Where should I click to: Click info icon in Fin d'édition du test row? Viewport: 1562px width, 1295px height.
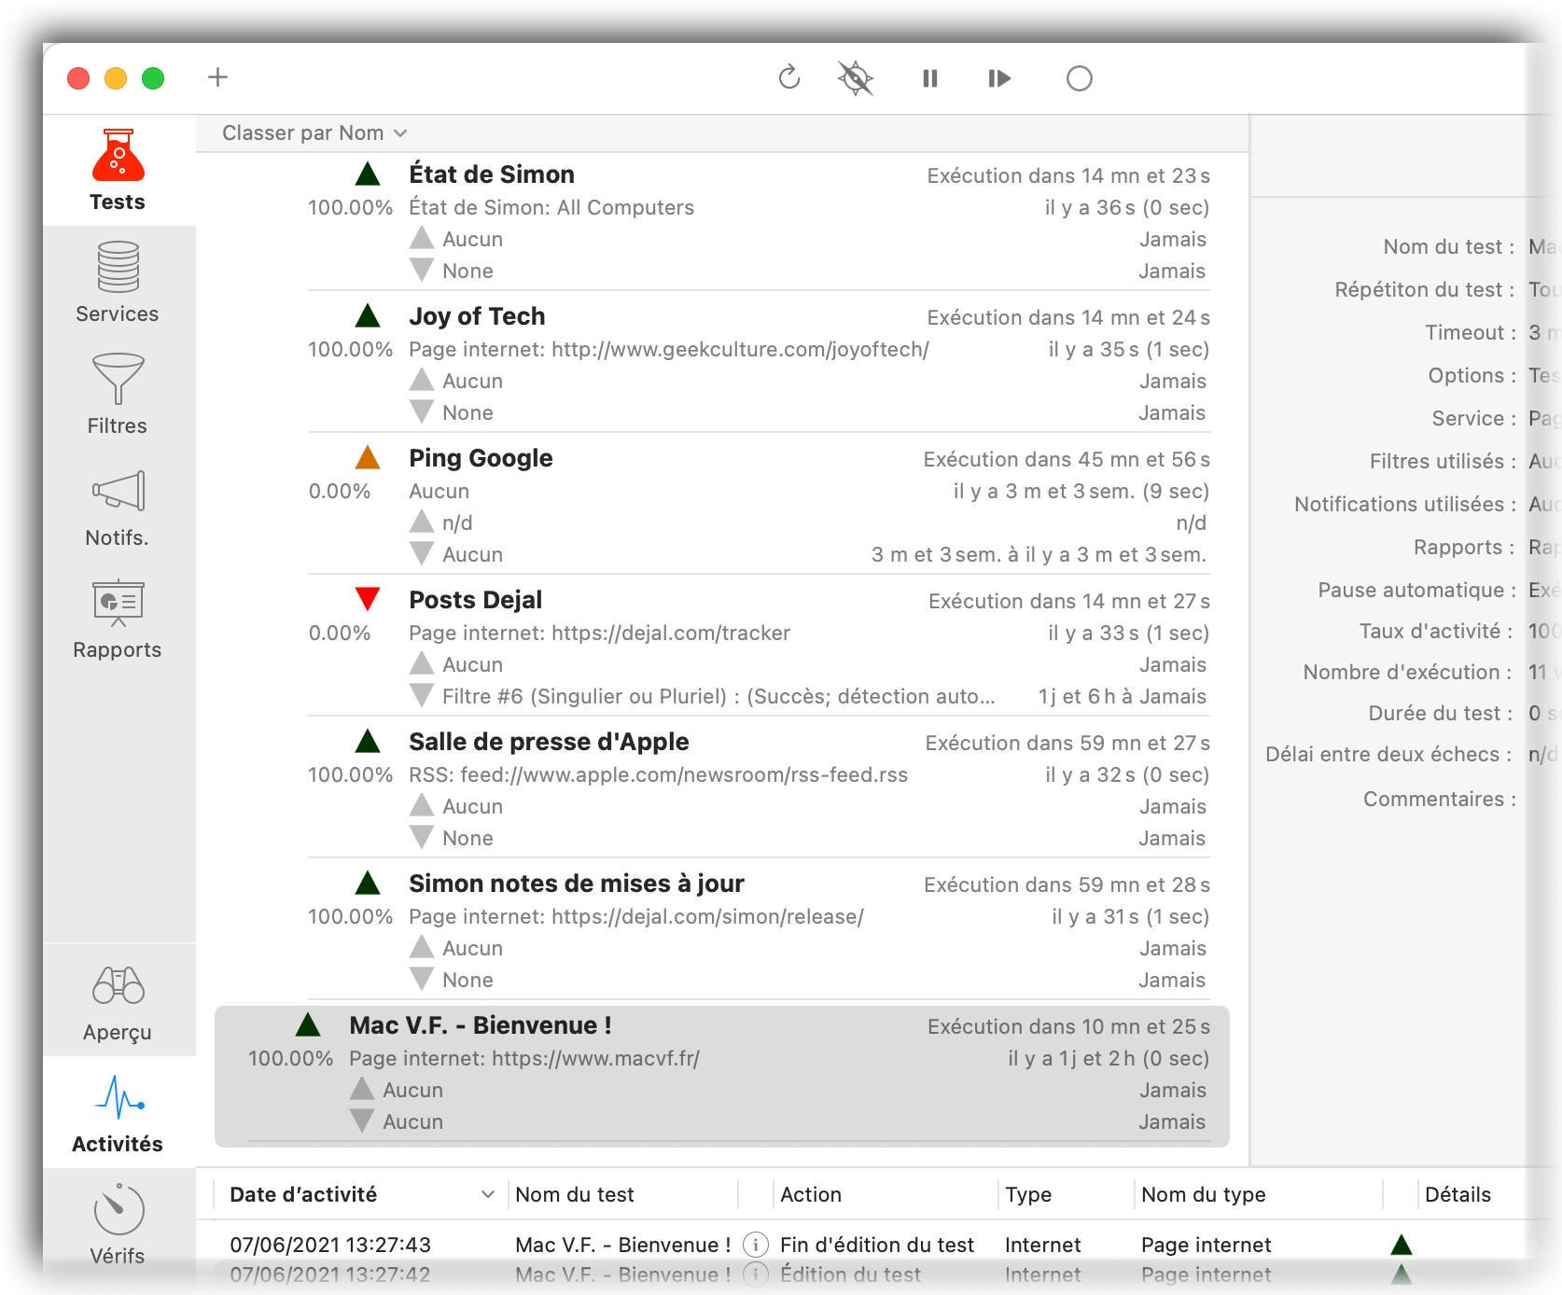pos(756,1245)
